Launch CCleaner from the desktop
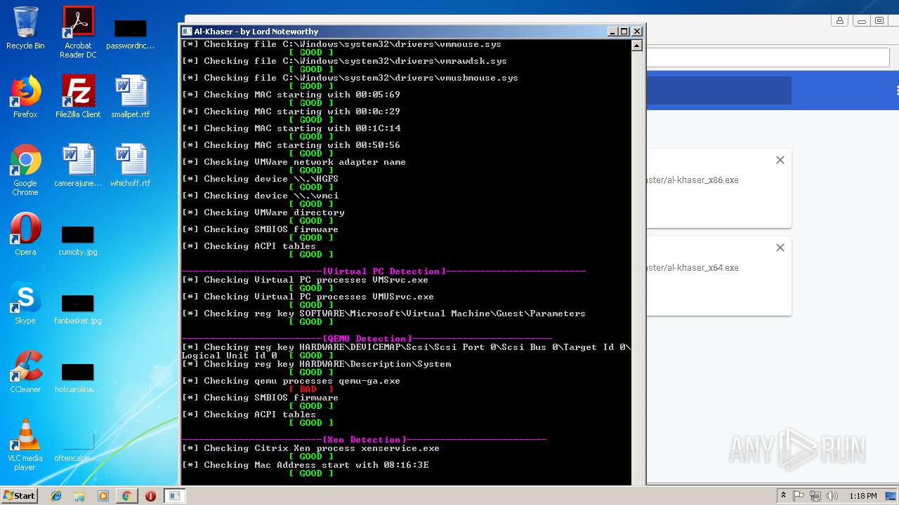The image size is (899, 505). point(25,372)
